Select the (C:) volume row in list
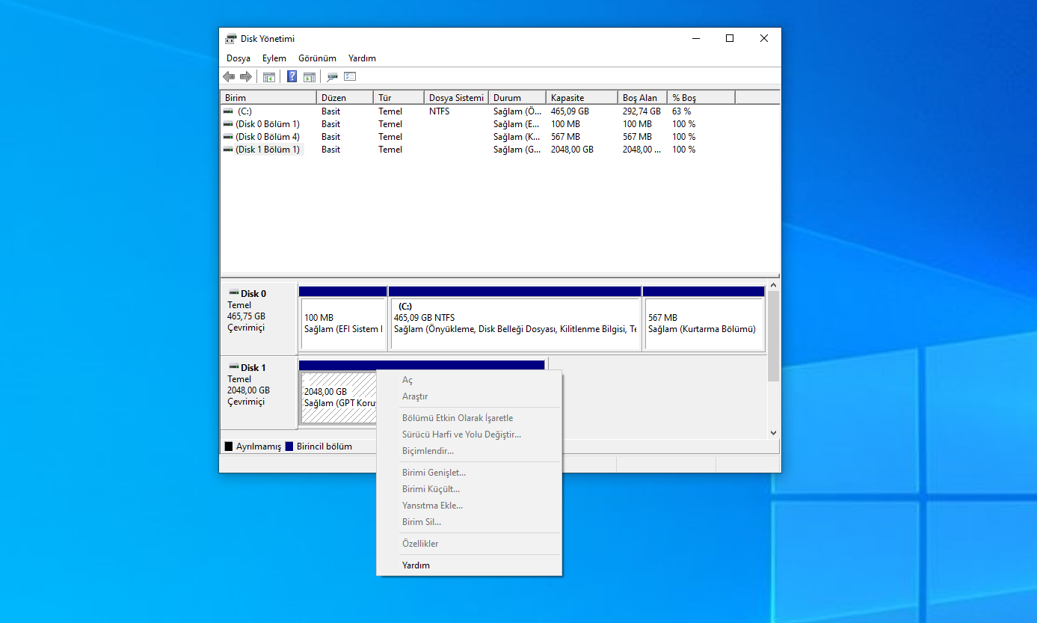 tap(244, 111)
